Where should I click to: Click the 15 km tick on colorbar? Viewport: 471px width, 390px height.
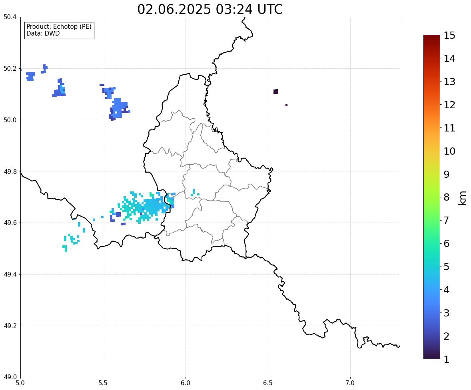449,35
